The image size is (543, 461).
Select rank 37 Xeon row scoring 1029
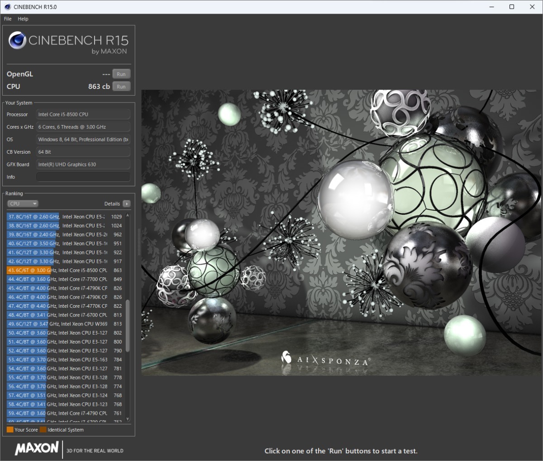[x=65, y=217]
